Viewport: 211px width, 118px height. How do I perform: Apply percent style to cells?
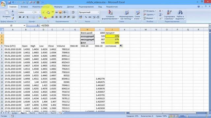click(x=86, y=17)
